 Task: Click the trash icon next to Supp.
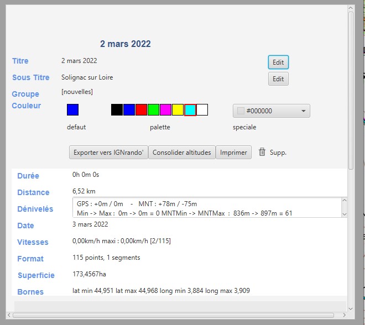tap(262, 152)
